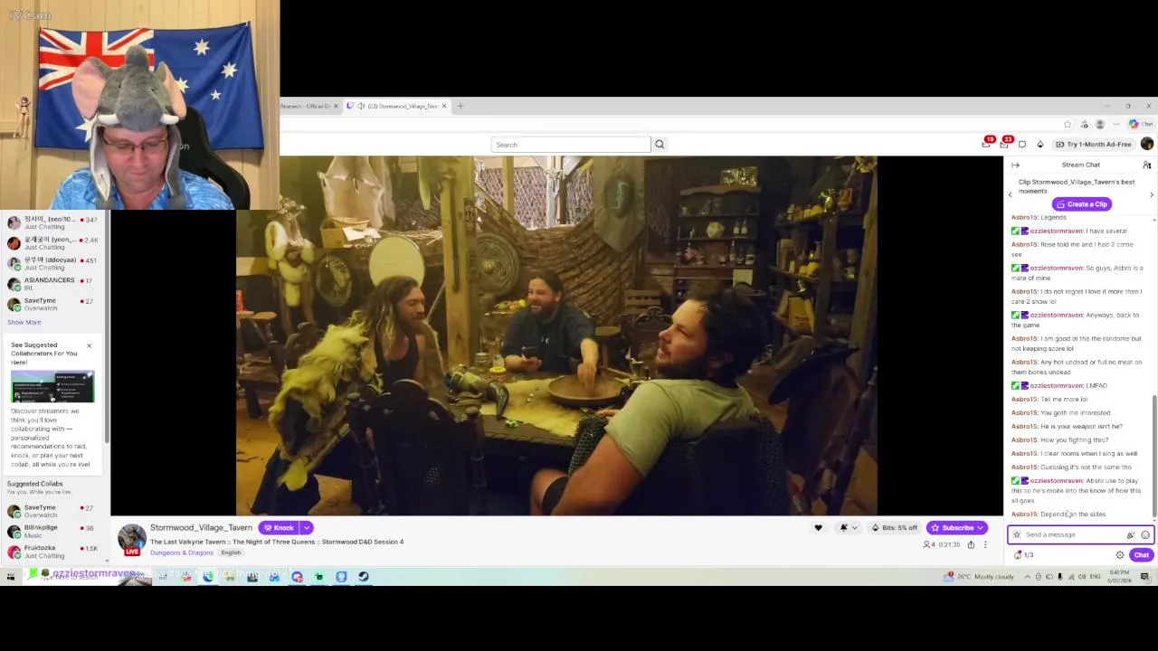Click the weather widget in taskbar
This screenshot has height=651, width=1158.
[x=979, y=576]
